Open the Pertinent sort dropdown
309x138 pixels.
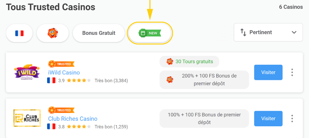[x=268, y=32]
